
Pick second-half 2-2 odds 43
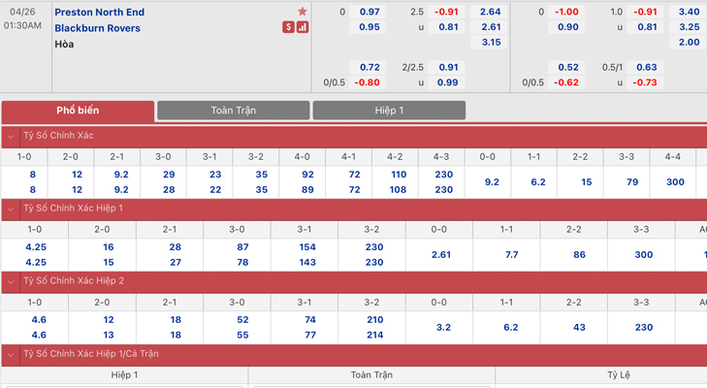(579, 328)
